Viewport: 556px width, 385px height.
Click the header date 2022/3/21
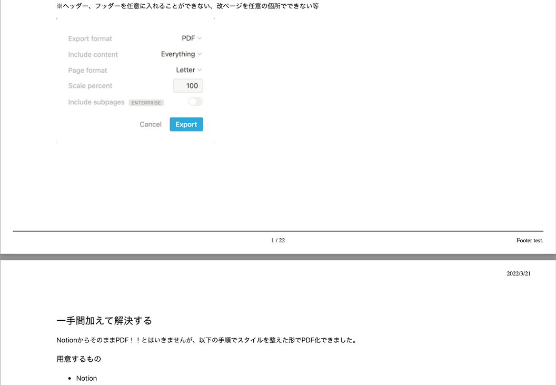(519, 273)
